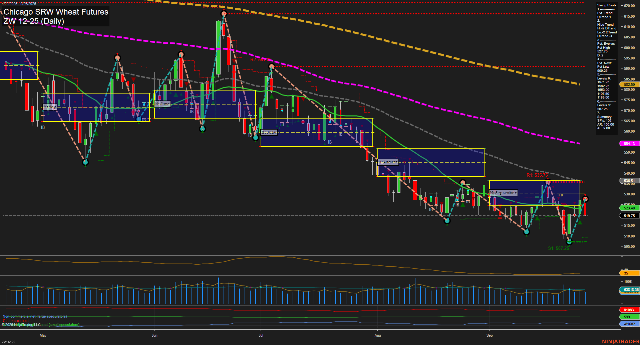This screenshot has width=640, height=345.
Task: Click the yellow 582.50 price axis marker
Action: [629, 84]
